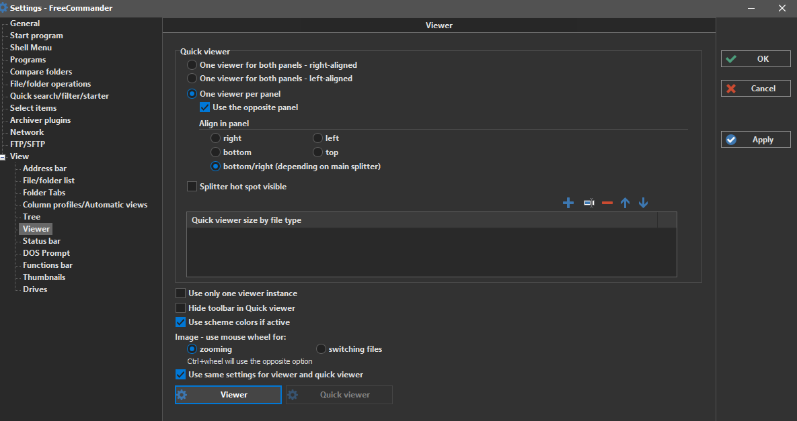Select Programs in the settings tree

[28, 60]
